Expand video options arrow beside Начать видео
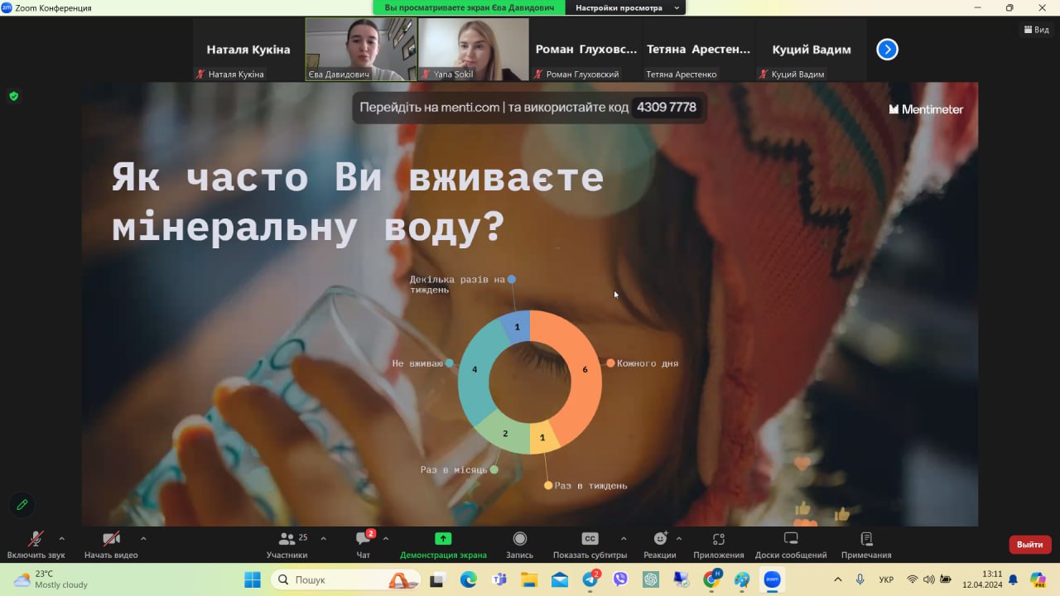 [x=143, y=538]
